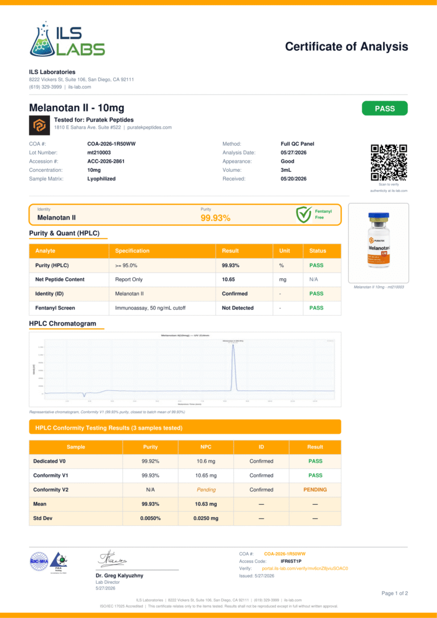Click the Method value 'Full QC Panel'

298,144
